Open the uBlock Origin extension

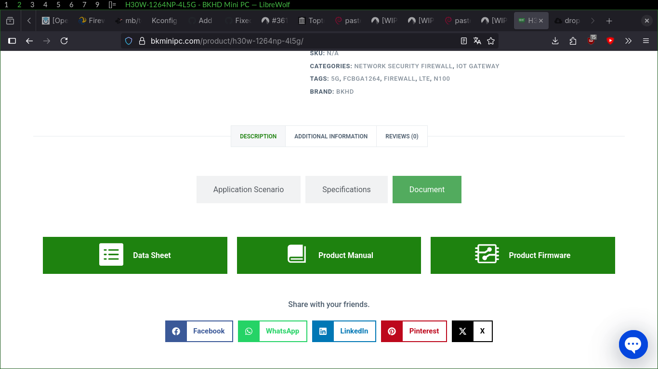591,41
